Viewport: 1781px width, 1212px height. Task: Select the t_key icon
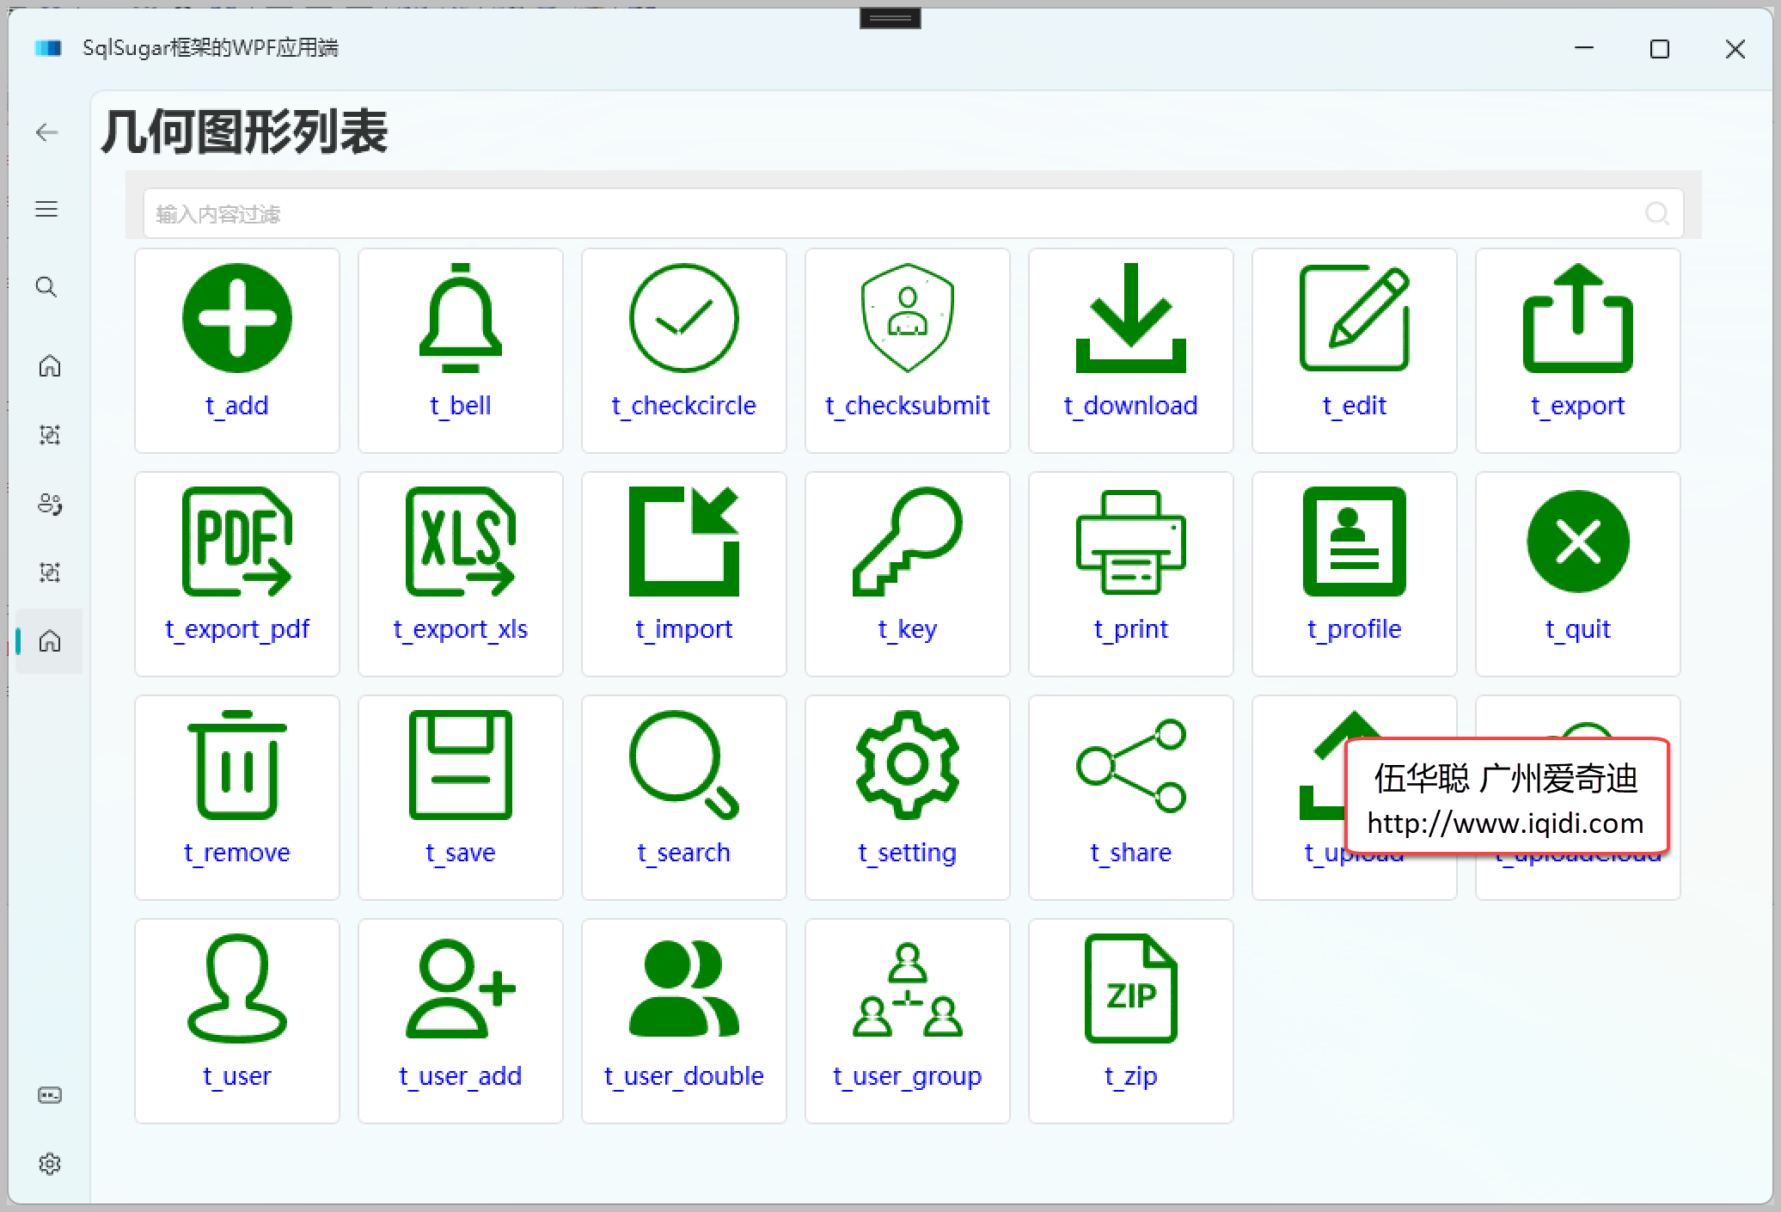point(907,542)
